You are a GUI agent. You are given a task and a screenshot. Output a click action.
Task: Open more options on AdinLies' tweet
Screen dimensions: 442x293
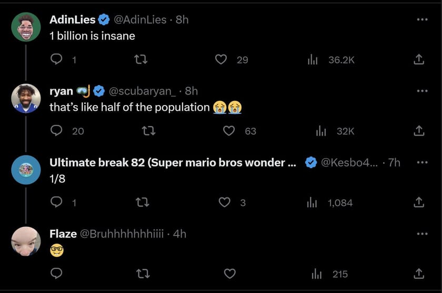pyautogui.click(x=421, y=20)
